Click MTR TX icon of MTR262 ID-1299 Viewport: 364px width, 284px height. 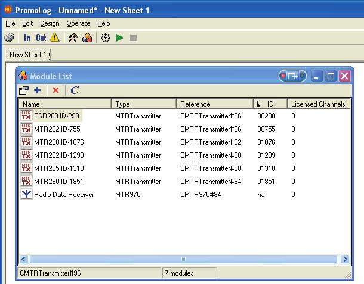click(26, 155)
